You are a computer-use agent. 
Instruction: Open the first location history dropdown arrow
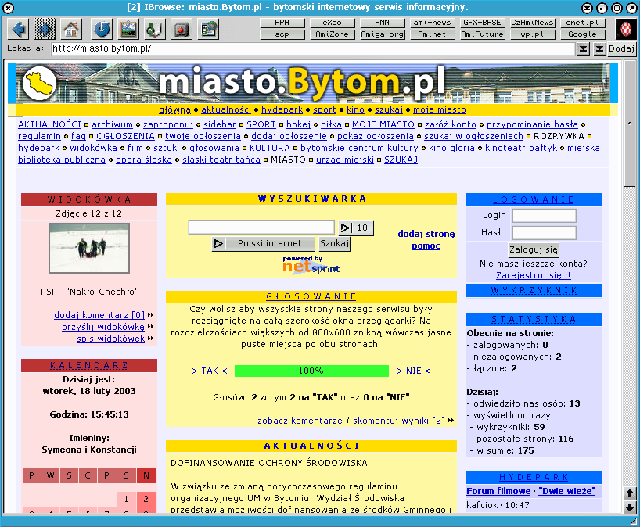584,49
